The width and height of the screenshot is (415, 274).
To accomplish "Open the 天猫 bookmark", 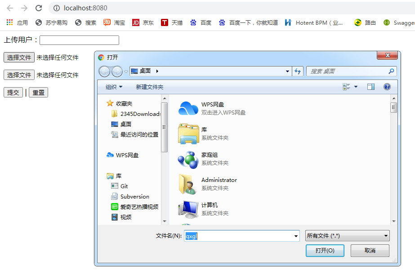I will (172, 23).
